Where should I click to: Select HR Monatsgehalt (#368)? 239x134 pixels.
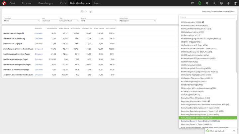(x=191, y=65)
